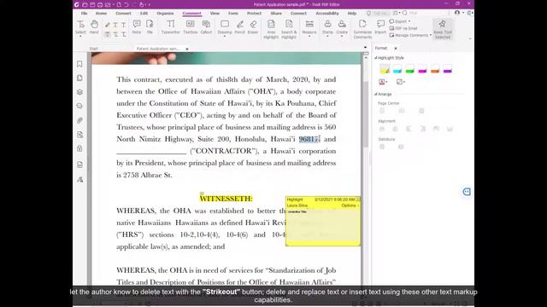
Task: Open Layers panel in left sidebar
Action: coord(79,92)
